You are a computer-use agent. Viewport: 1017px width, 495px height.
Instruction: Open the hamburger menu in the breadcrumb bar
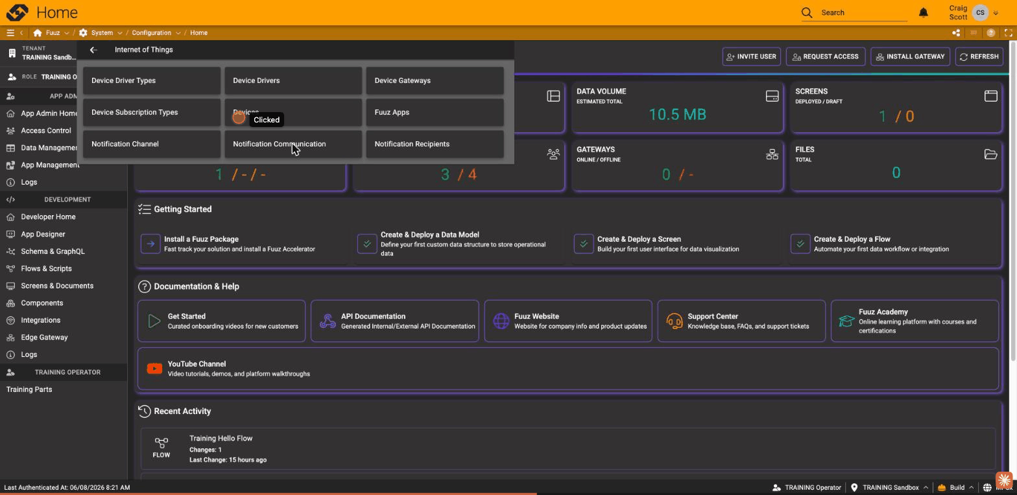(x=10, y=32)
